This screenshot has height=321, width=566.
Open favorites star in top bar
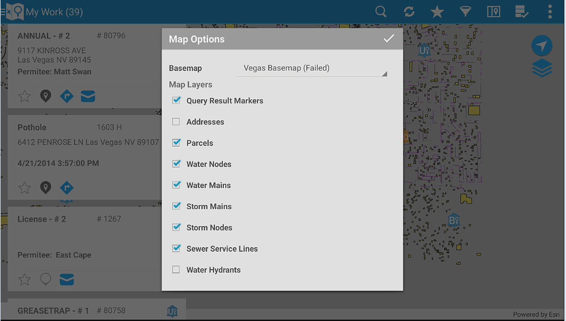(437, 12)
